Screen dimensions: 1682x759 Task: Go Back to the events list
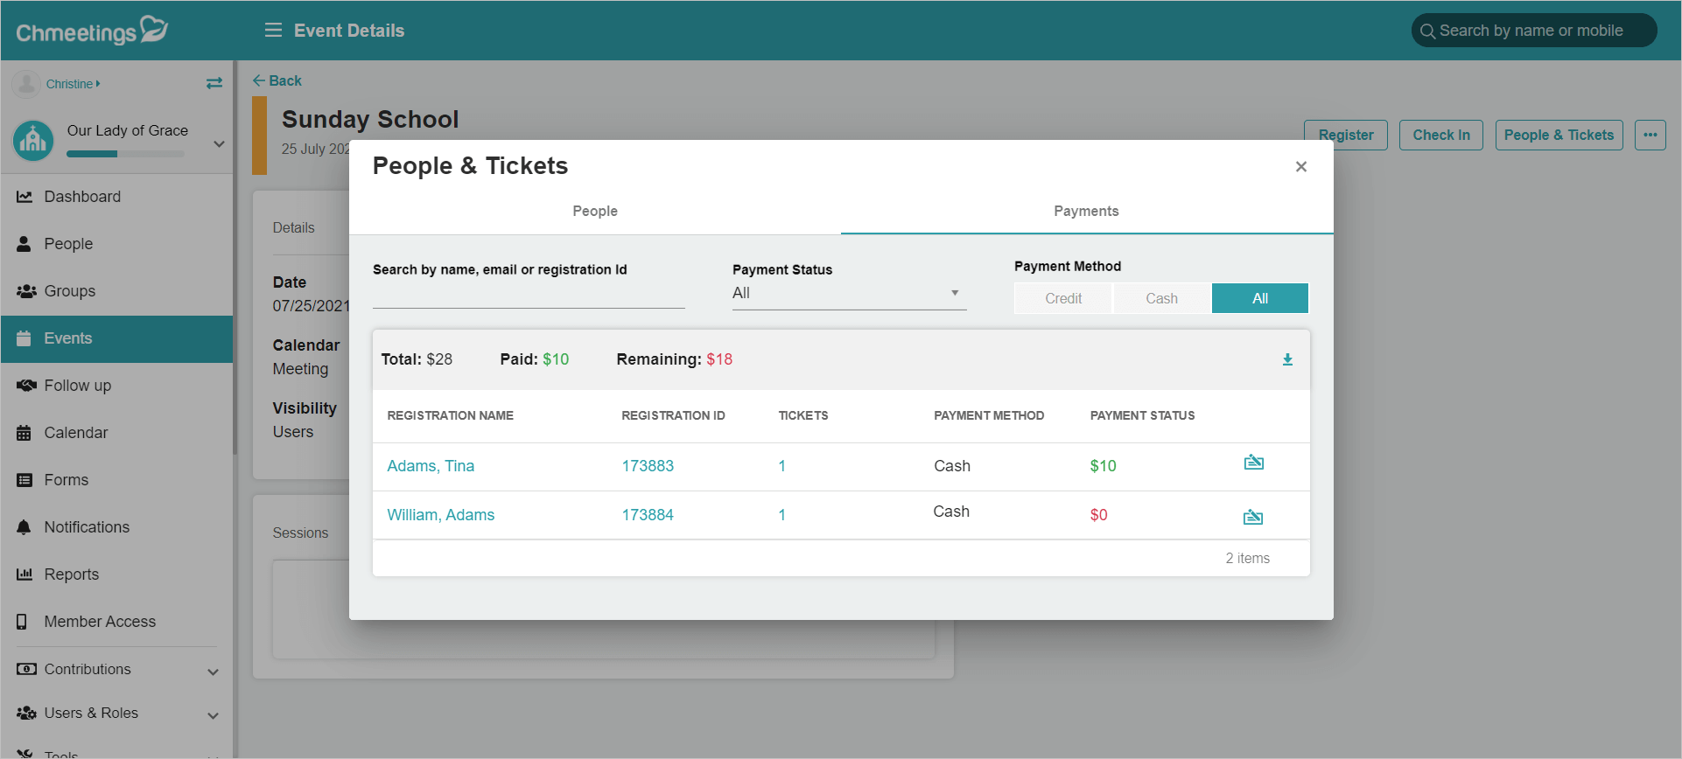pyautogui.click(x=277, y=80)
